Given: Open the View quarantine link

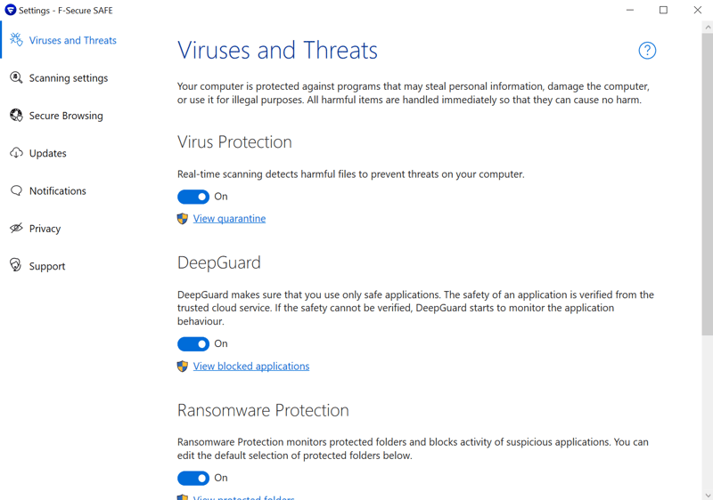Looking at the screenshot, I should [229, 219].
